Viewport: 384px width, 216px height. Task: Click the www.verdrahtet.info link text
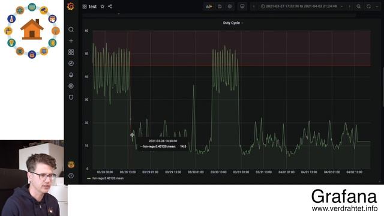[344, 209]
